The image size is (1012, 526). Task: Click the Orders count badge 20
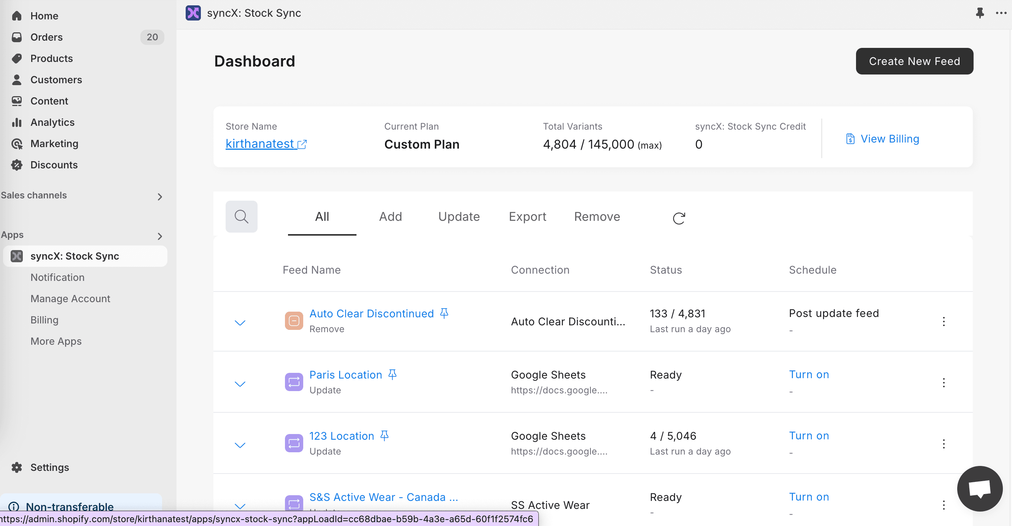pyautogui.click(x=152, y=37)
